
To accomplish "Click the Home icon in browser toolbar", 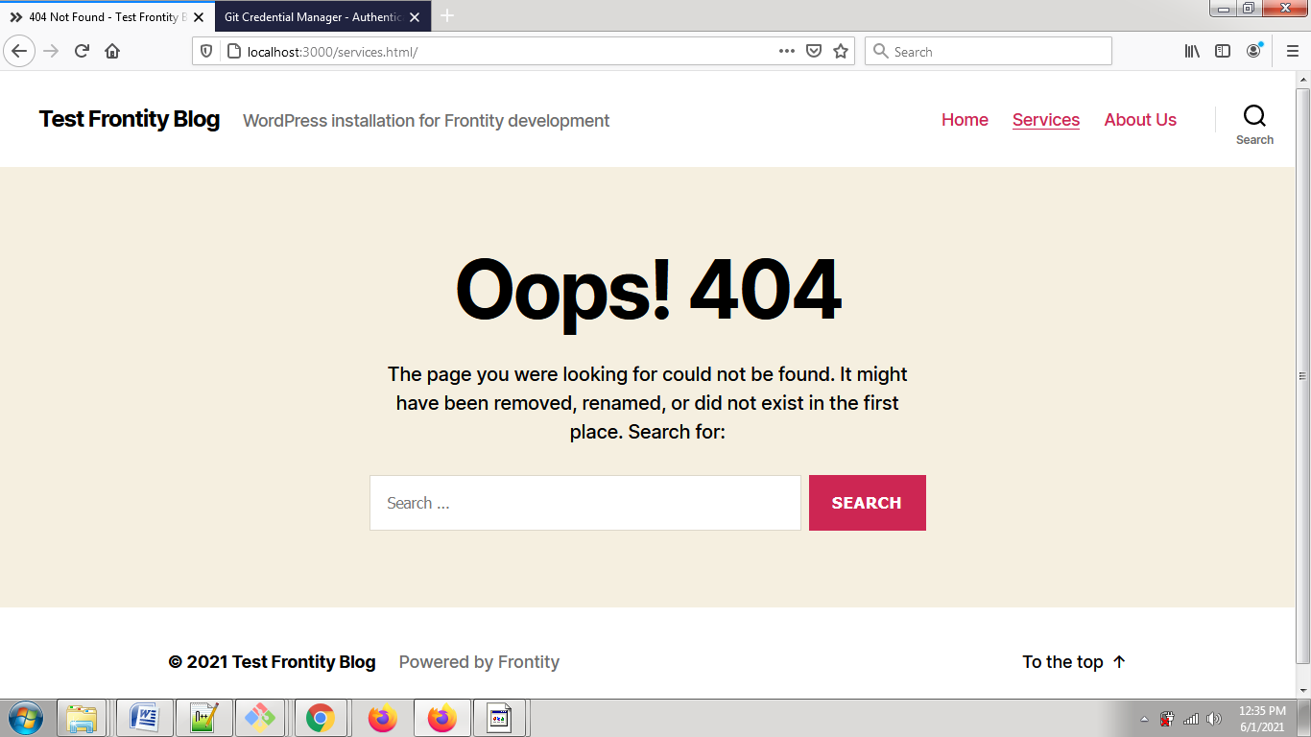I will tap(112, 52).
